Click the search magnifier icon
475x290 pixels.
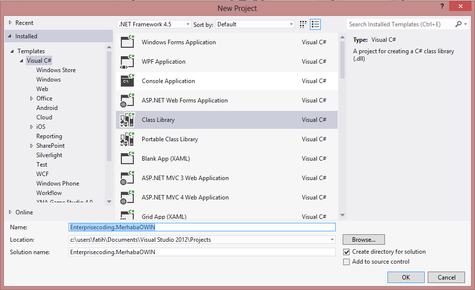(459, 24)
